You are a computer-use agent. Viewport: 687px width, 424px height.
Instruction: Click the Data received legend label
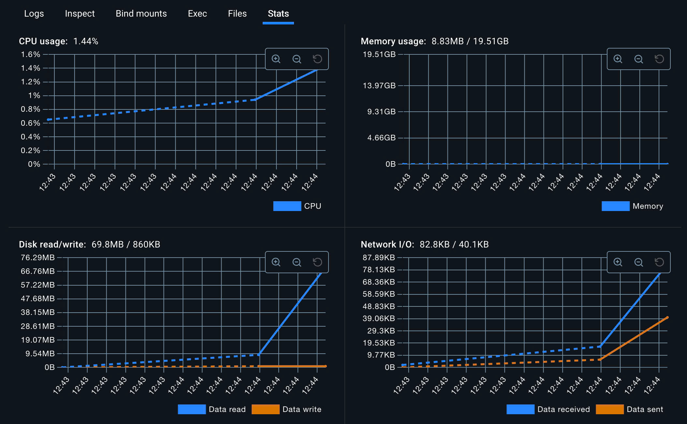tap(564, 409)
